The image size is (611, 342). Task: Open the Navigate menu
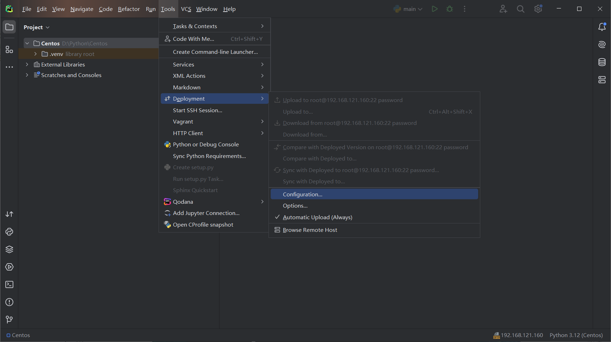82,9
